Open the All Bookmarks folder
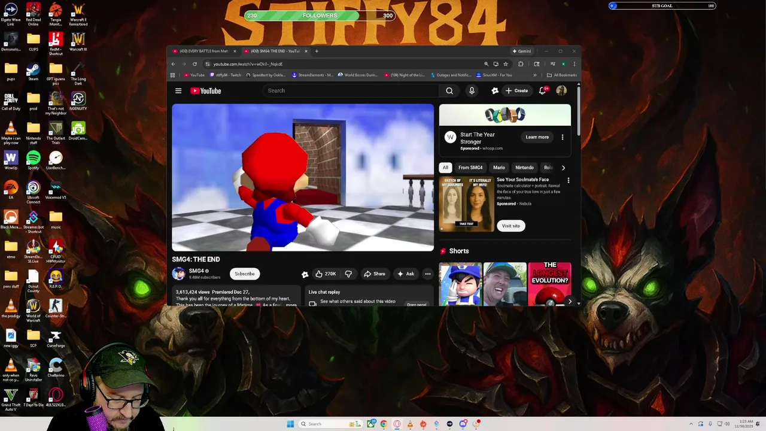This screenshot has width=766, height=431. [562, 75]
